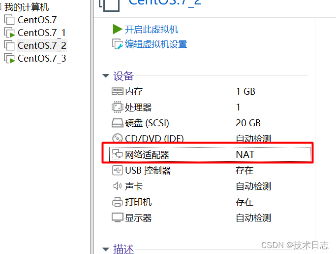Screen dimensions: 336x254
Task: Click the hard disk icon
Action: (x=118, y=123)
